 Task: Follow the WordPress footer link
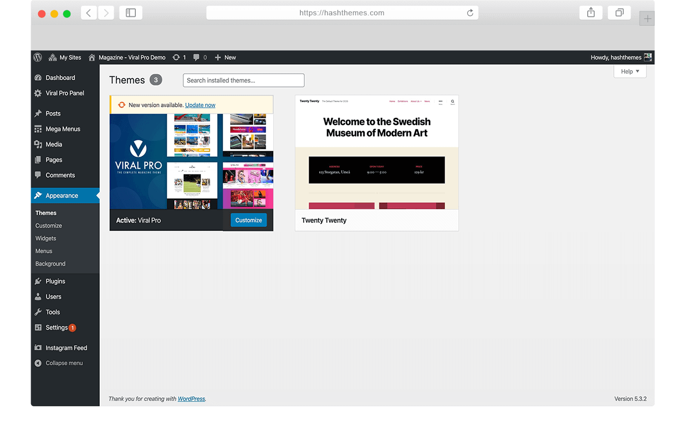pos(191,399)
